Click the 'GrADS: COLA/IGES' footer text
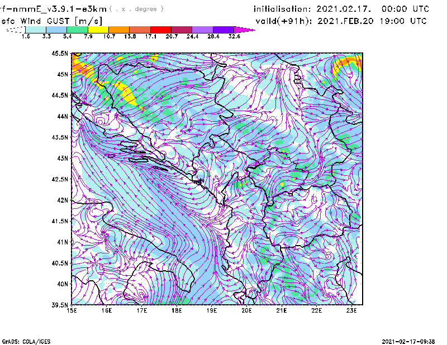This screenshot has height=345, width=447. click(26, 342)
